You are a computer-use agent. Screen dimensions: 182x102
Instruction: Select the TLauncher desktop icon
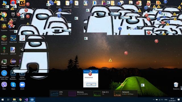pos(4,27)
